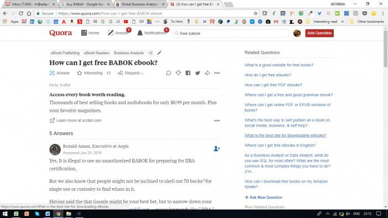Select the eBook Readers topic tag
The image size is (388, 218).
[96, 53]
